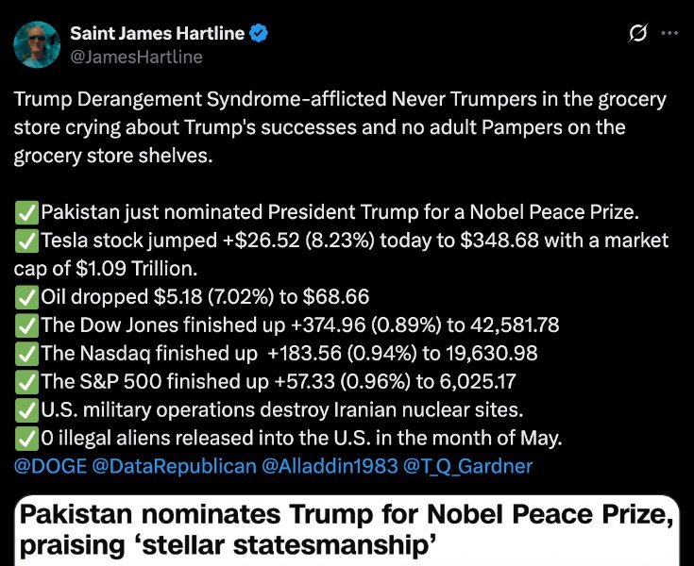Click the Saint James Hartline display name
Image resolution: width=694 pixels, height=566 pixels.
pyautogui.click(x=157, y=33)
